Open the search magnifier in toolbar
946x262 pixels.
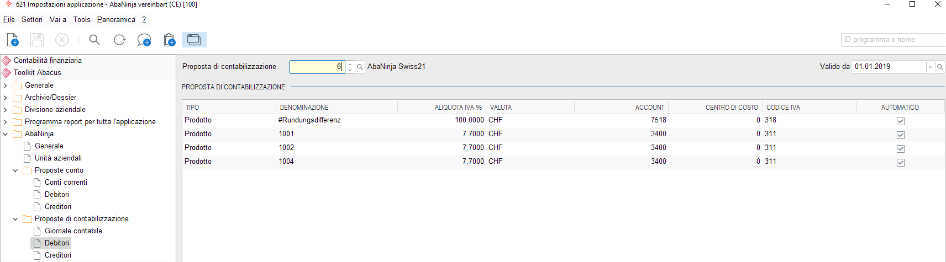pos(94,40)
